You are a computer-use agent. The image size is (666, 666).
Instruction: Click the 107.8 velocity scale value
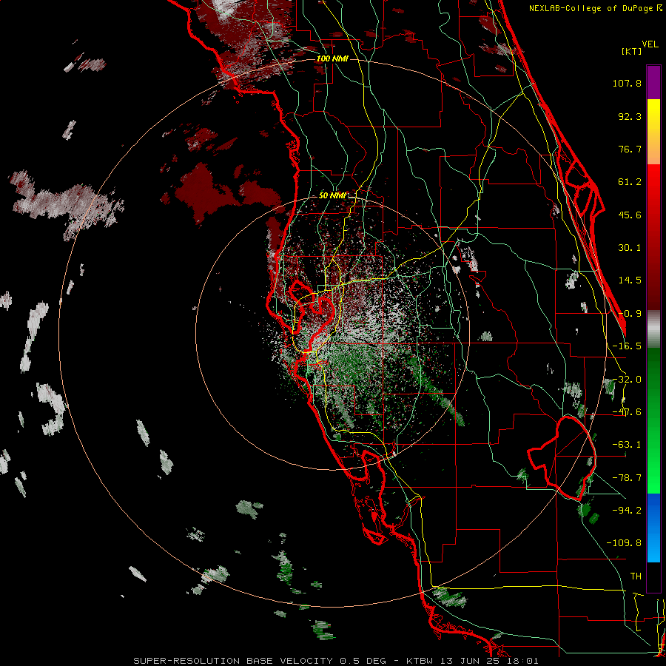point(627,83)
